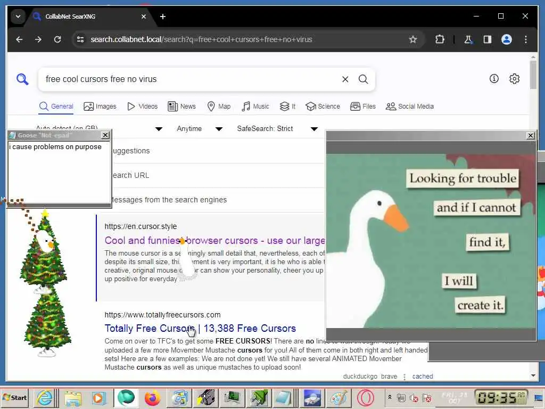The image size is (545, 409).
Task: Switch to the Videos category
Action: coord(143,106)
